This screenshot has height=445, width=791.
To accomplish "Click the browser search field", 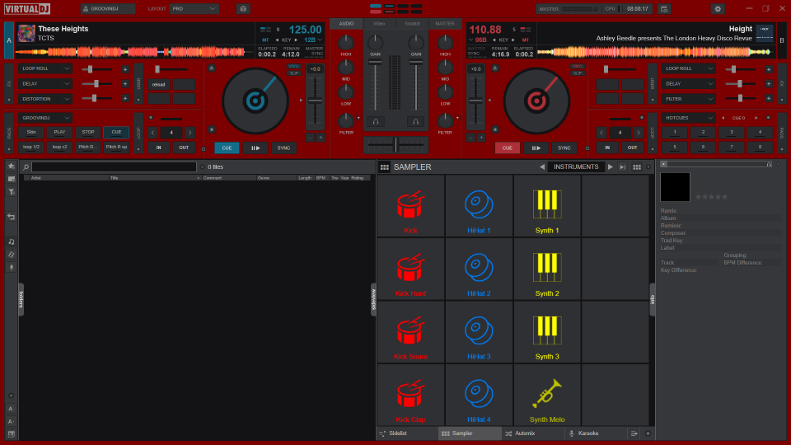I will 114,167.
